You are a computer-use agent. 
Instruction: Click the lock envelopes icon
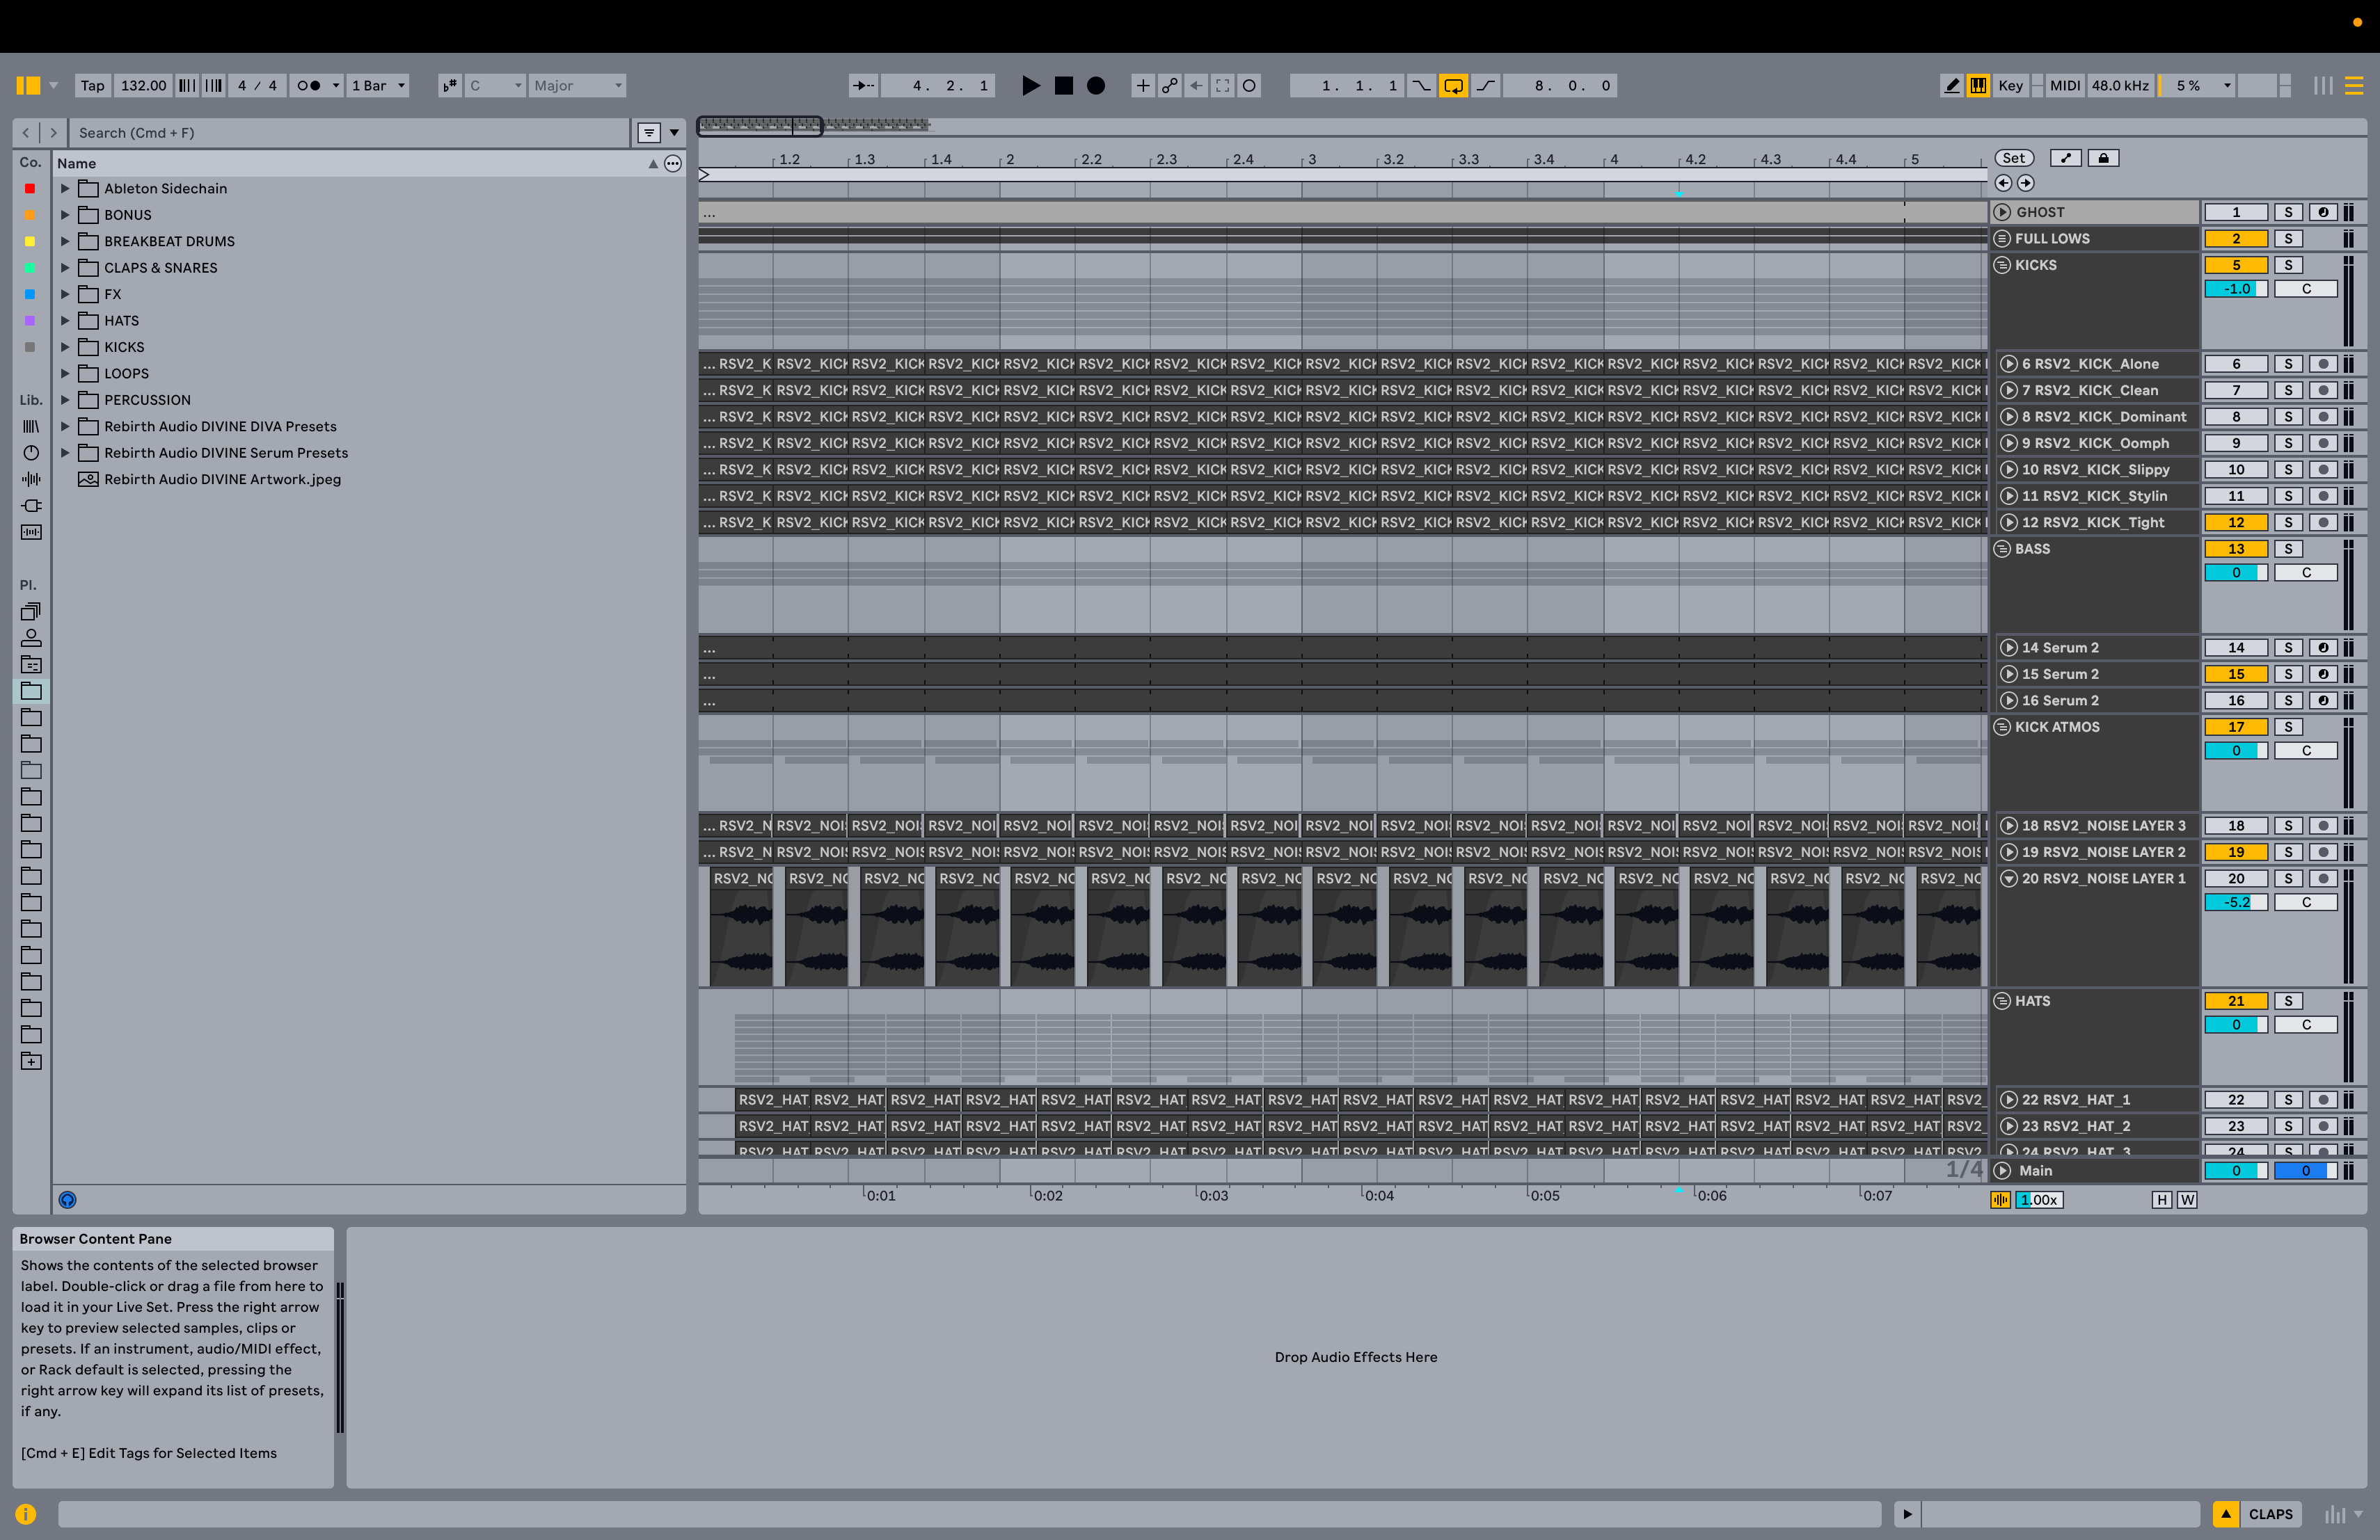2103,158
